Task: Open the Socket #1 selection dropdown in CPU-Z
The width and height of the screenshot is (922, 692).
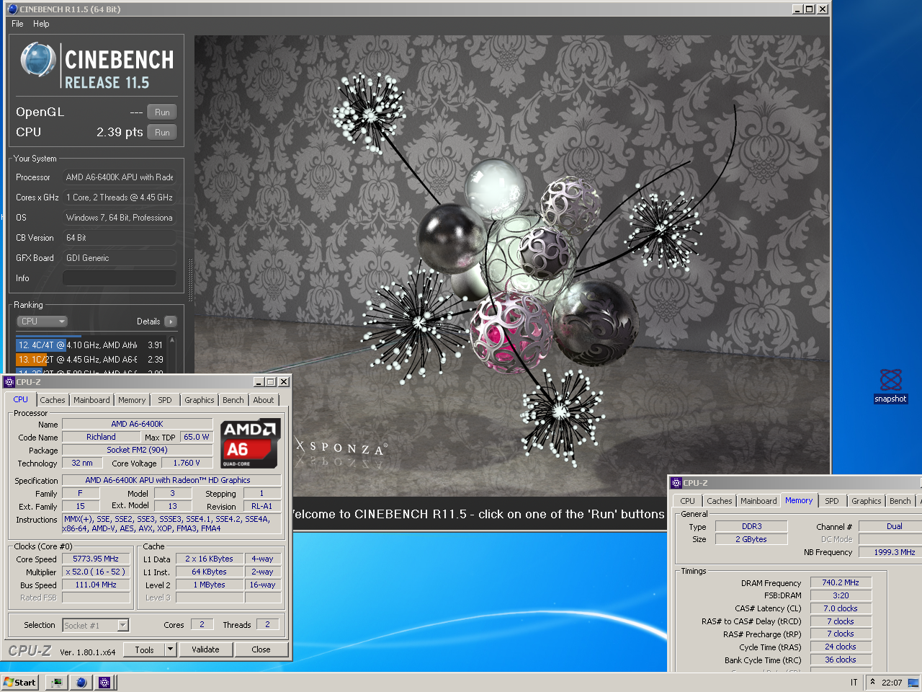Action: pyautogui.click(x=95, y=625)
